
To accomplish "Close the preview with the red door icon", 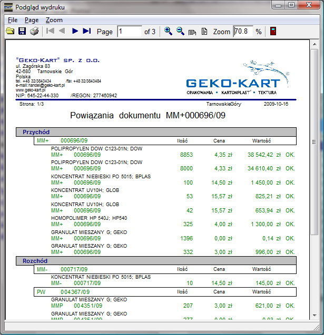I will (x=273, y=32).
